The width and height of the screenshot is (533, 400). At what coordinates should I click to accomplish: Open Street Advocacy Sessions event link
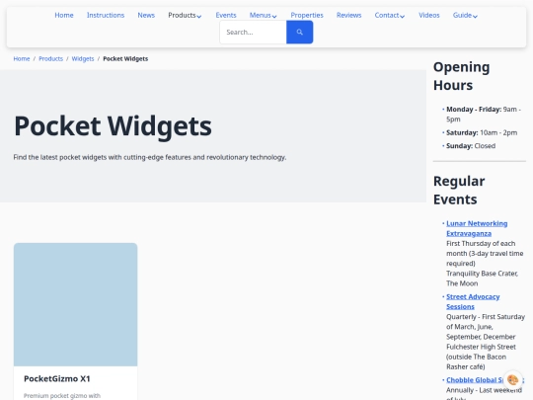473,301
